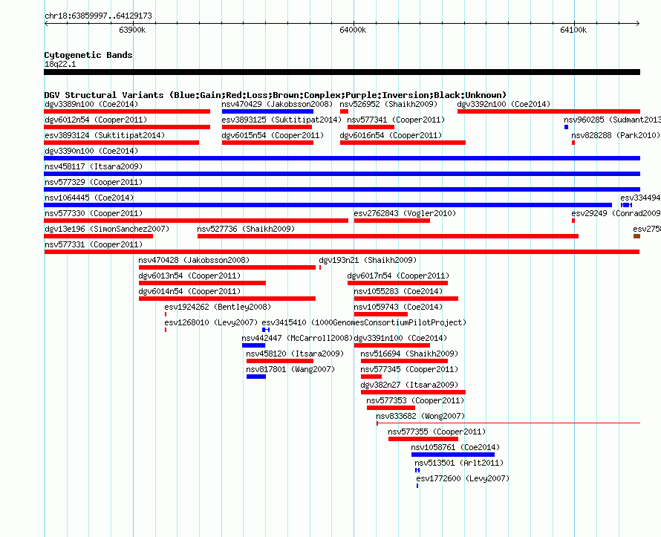
Task: Select the nsv828288 (Park2010) label
Action: pyautogui.click(x=616, y=135)
